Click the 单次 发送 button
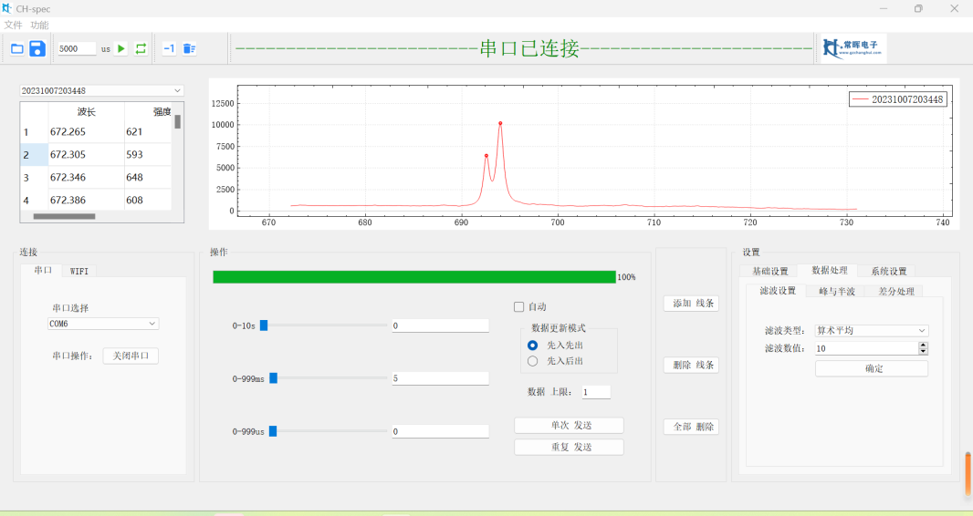 569,425
